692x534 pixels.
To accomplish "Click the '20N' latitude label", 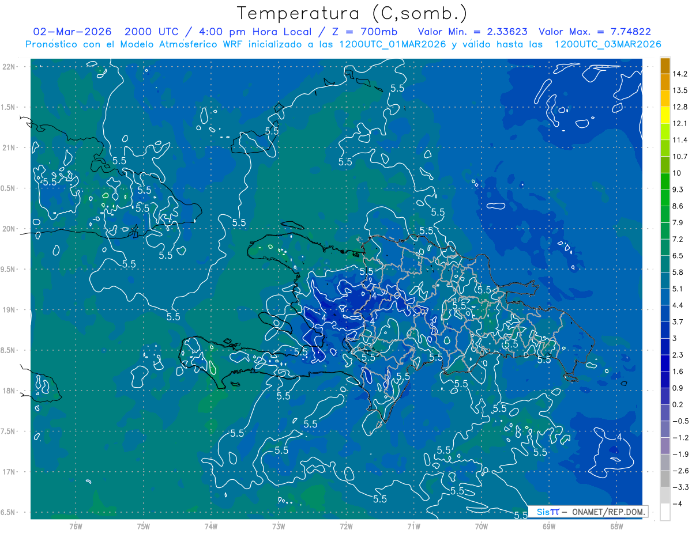I will [x=9, y=229].
